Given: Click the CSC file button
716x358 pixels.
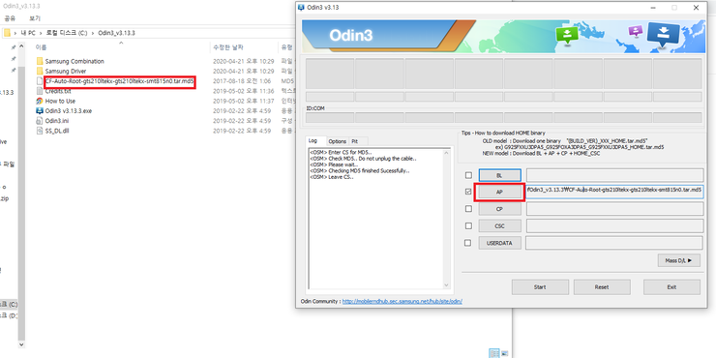Looking at the screenshot, I should tap(499, 225).
